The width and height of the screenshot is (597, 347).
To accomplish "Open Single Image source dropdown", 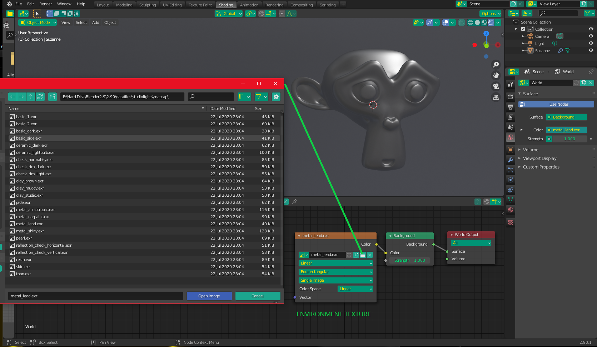I will 335,281.
